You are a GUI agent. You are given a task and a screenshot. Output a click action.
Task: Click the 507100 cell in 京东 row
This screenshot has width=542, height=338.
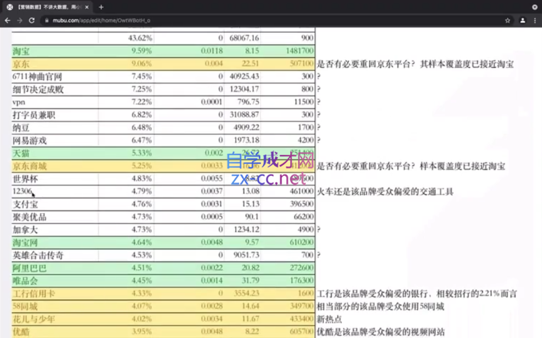(287, 64)
